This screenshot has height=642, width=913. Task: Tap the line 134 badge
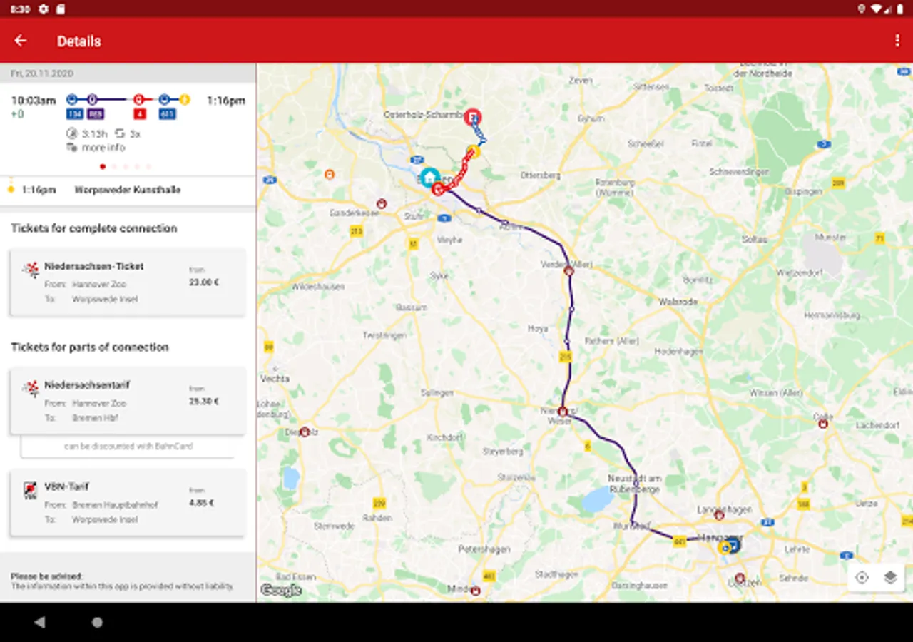click(x=74, y=113)
